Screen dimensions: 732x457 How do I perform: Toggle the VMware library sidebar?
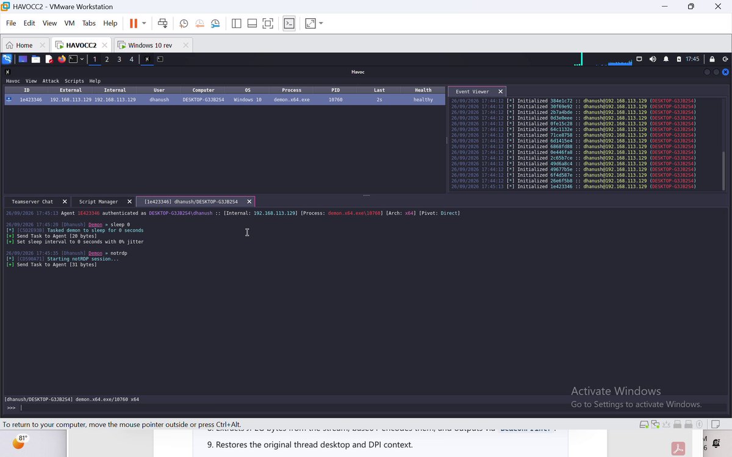237,23
